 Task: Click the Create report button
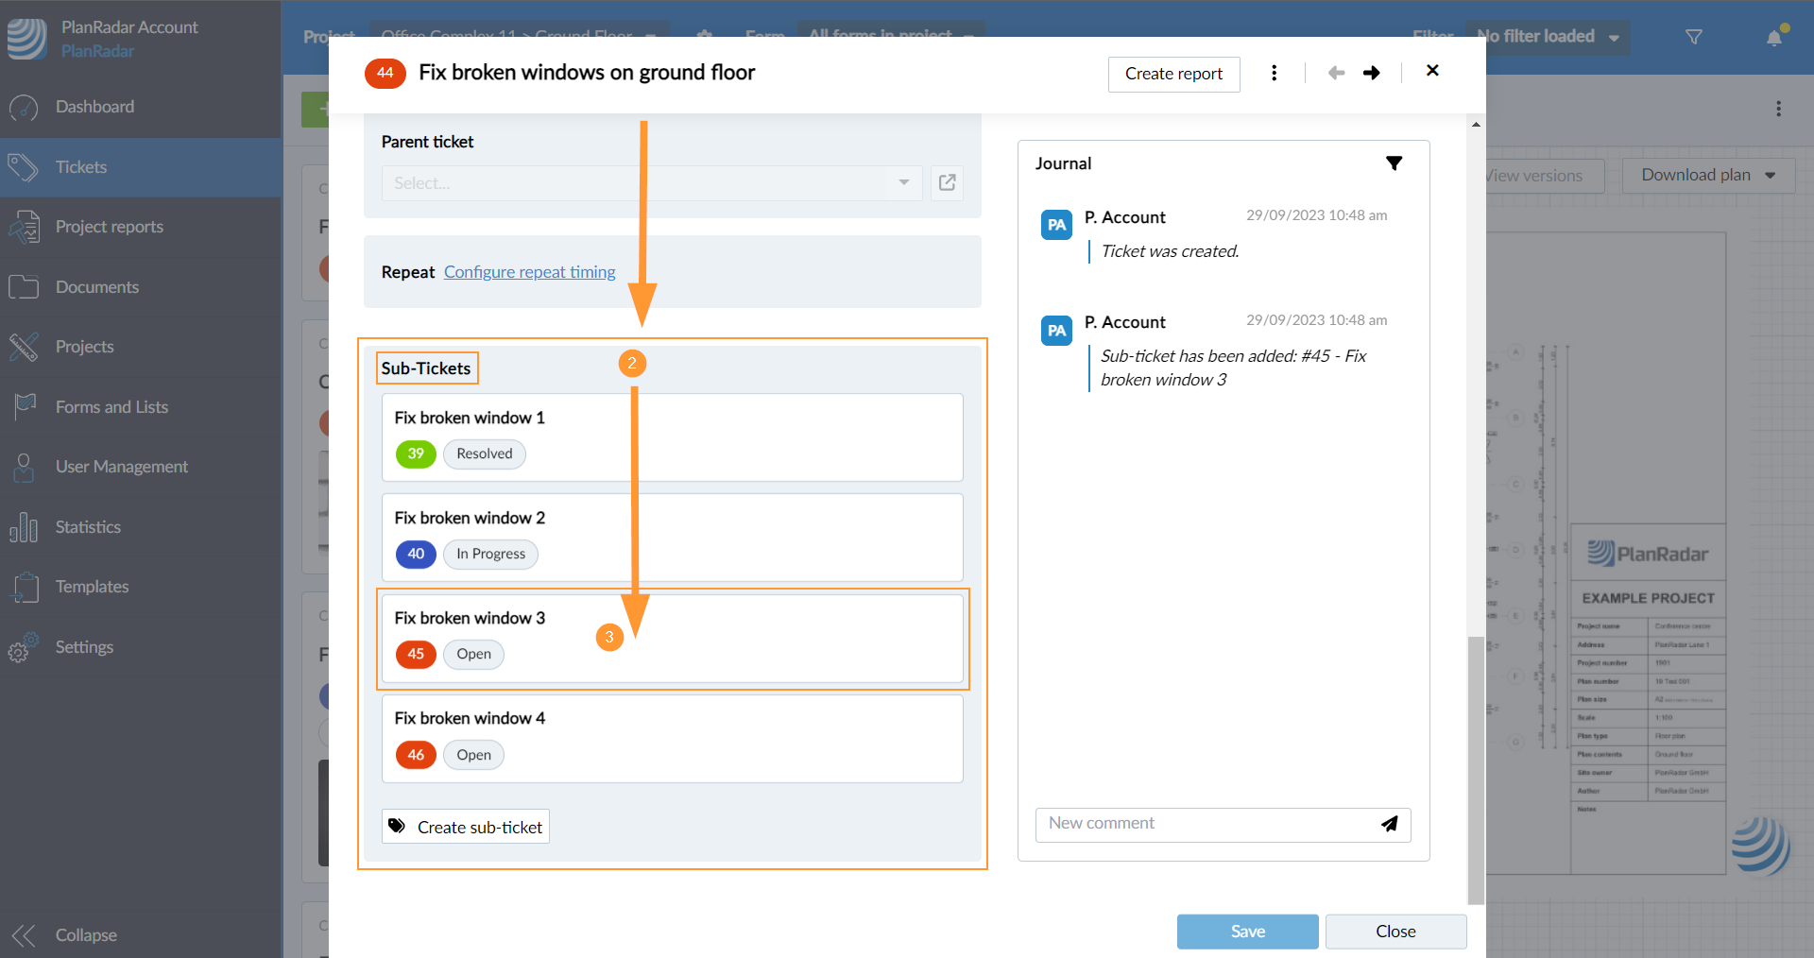(1173, 74)
